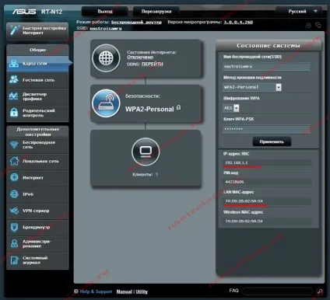Click the Internet status globe icon
330x300 pixels.
click(x=106, y=58)
